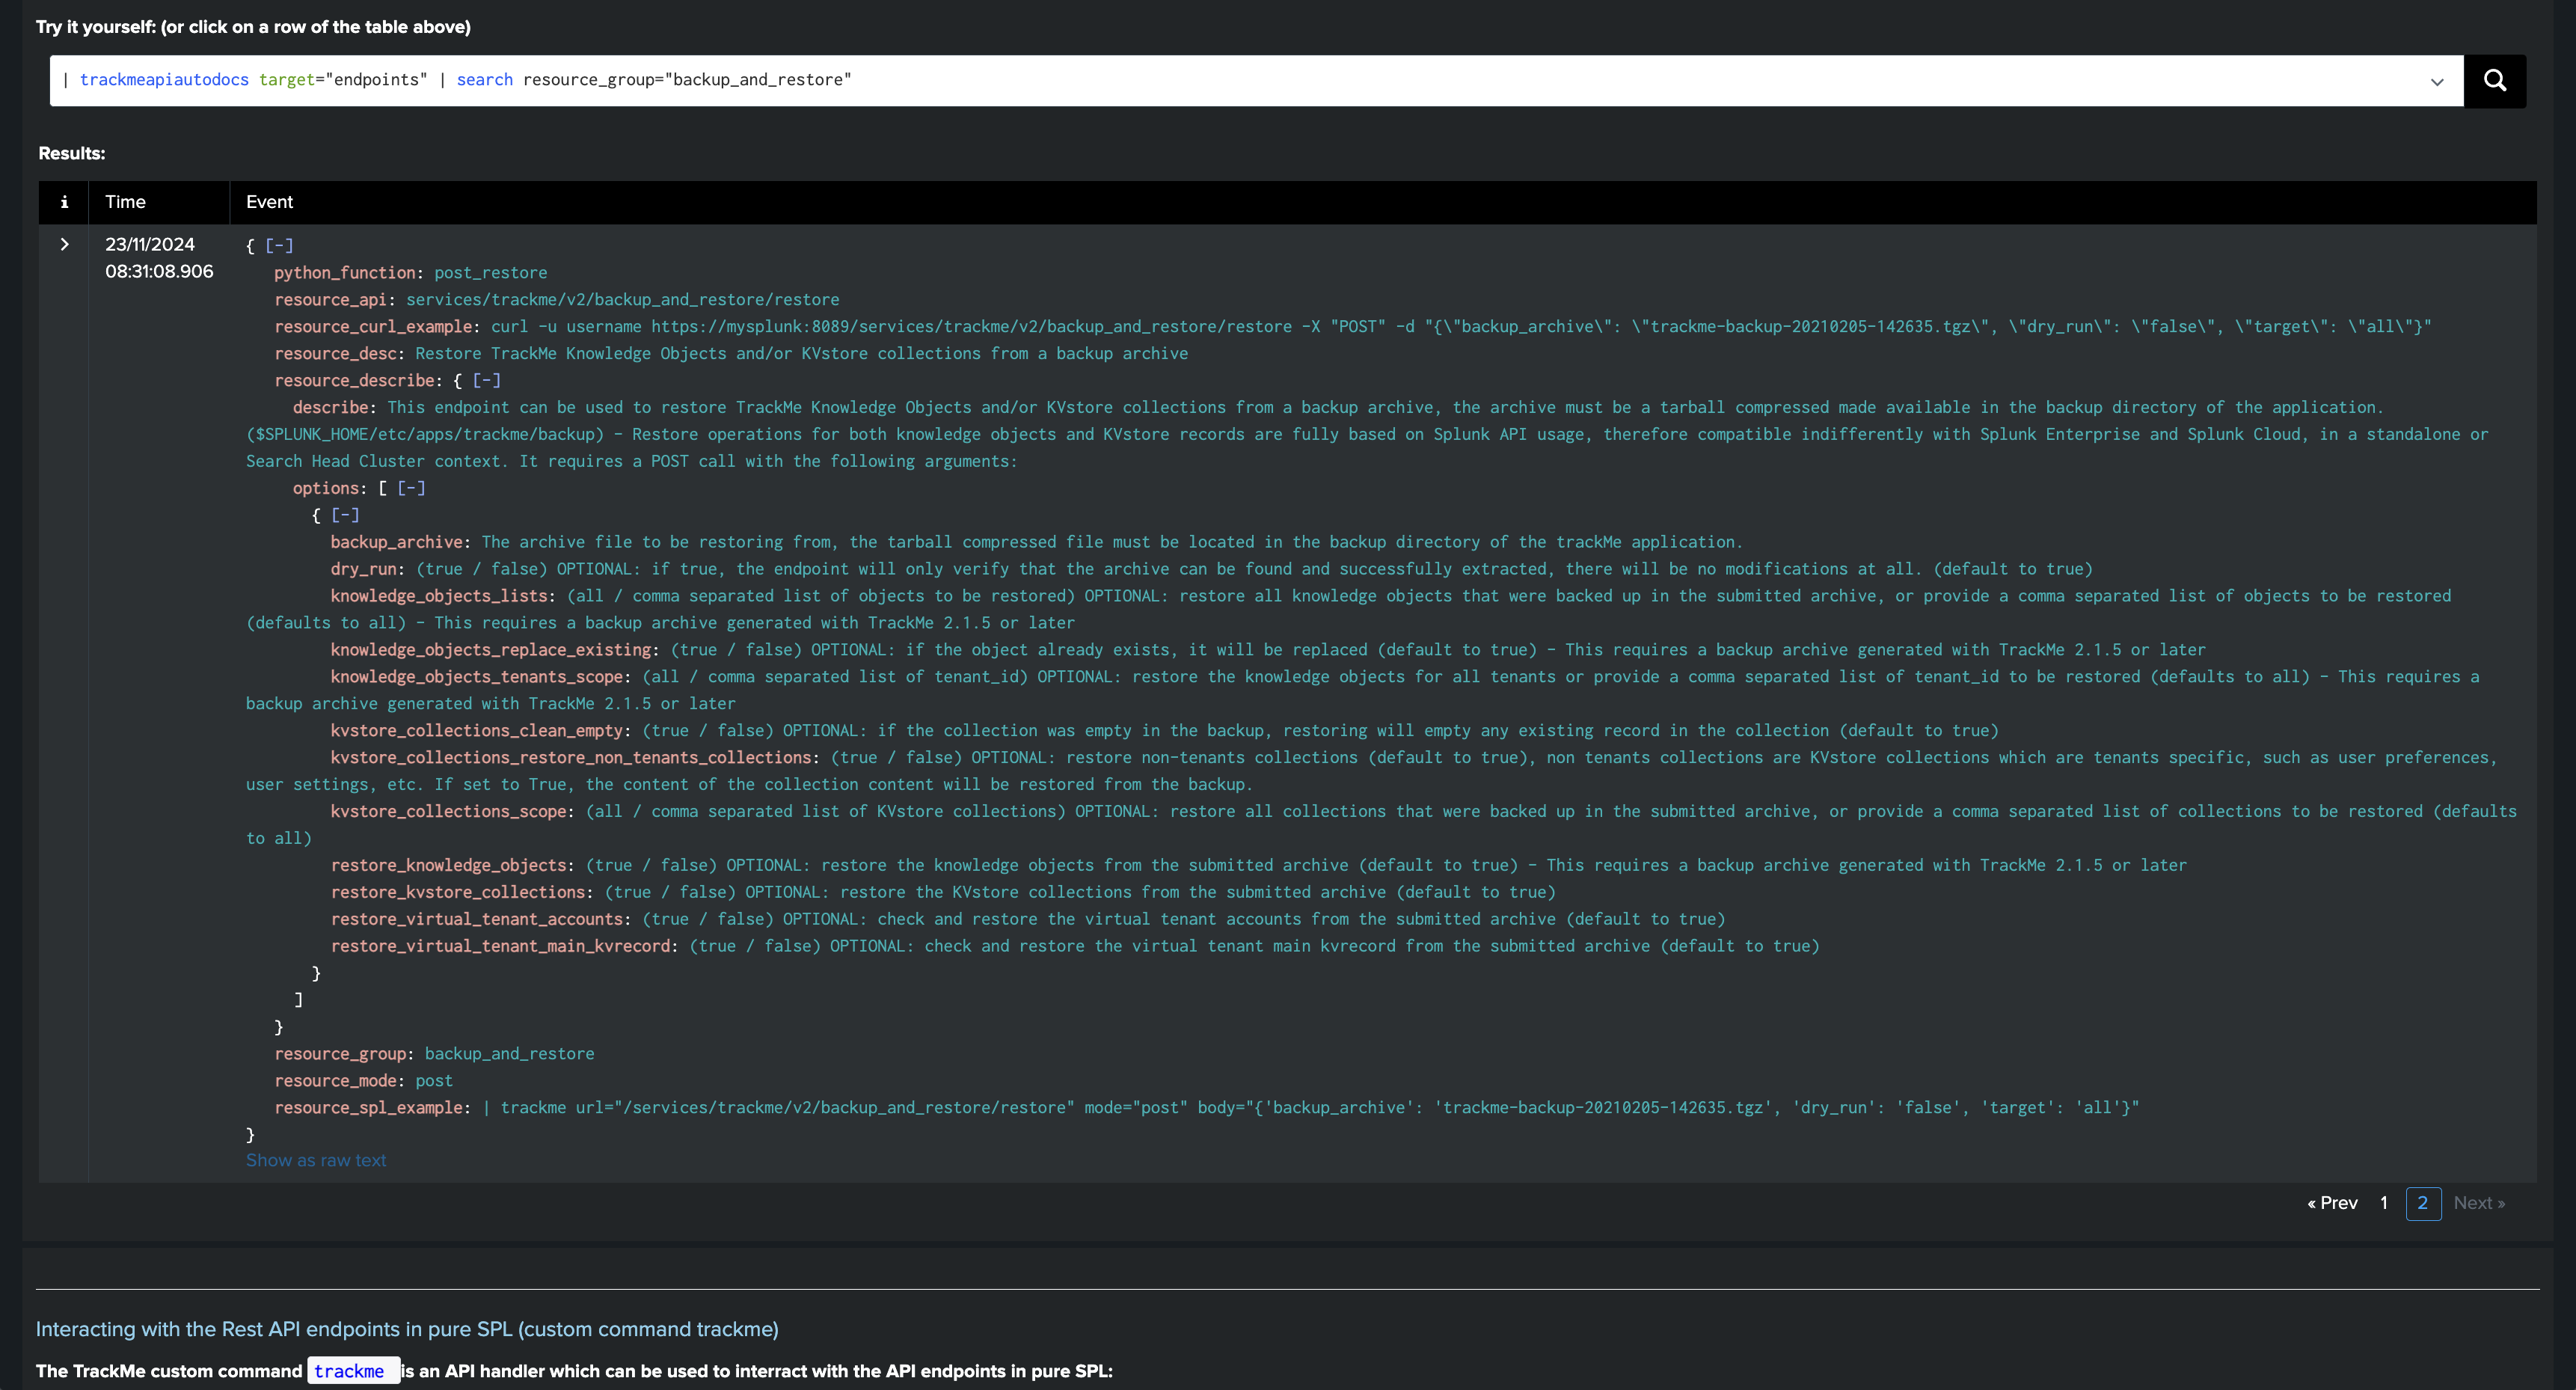Image resolution: width=2576 pixels, height=1390 pixels.
Task: Collapse the inner options object [-] toggle
Action: (x=345, y=515)
